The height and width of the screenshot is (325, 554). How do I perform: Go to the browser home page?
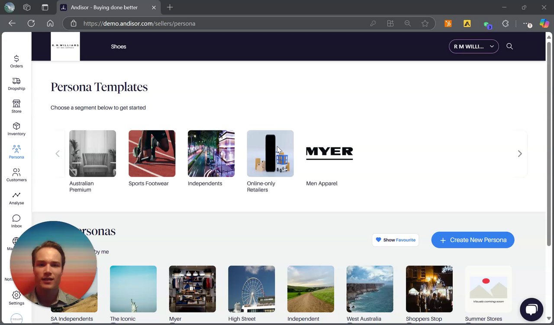pos(50,23)
